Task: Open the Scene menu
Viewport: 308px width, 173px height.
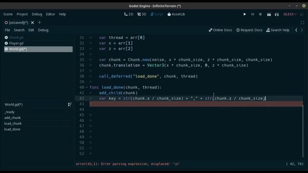Action: [x=8, y=14]
